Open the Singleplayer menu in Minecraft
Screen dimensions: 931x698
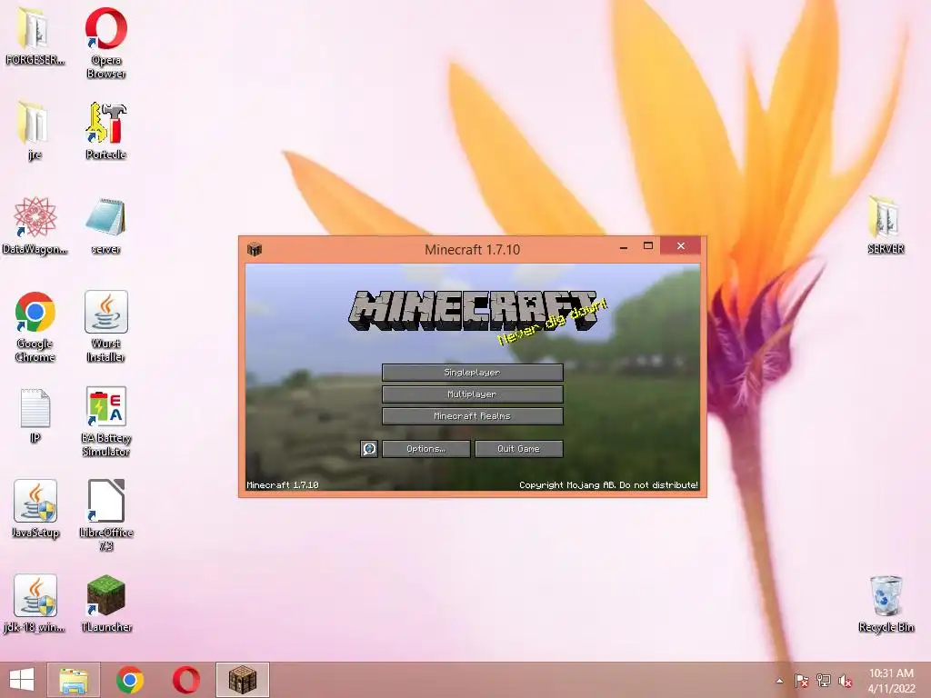coord(472,372)
